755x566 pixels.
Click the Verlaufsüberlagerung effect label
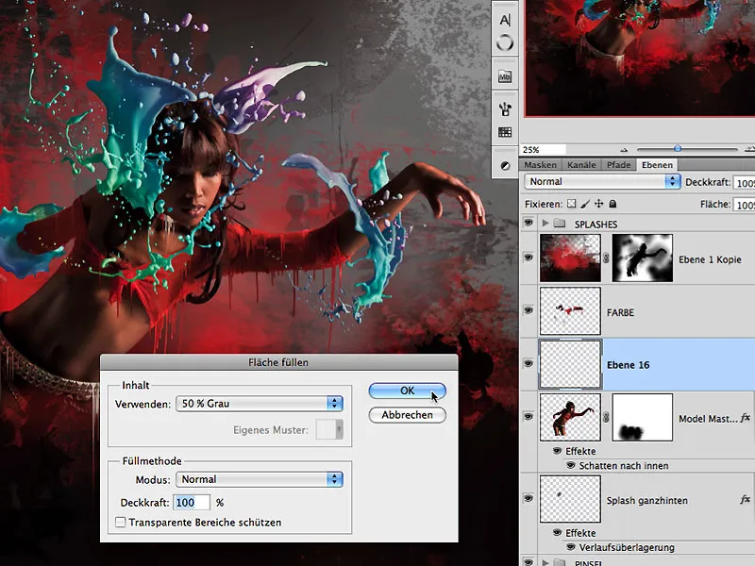point(627,547)
